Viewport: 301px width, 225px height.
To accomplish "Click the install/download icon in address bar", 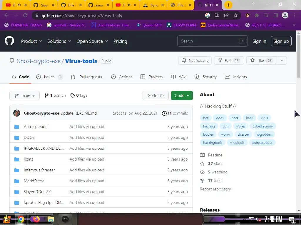I will (x=217, y=15).
